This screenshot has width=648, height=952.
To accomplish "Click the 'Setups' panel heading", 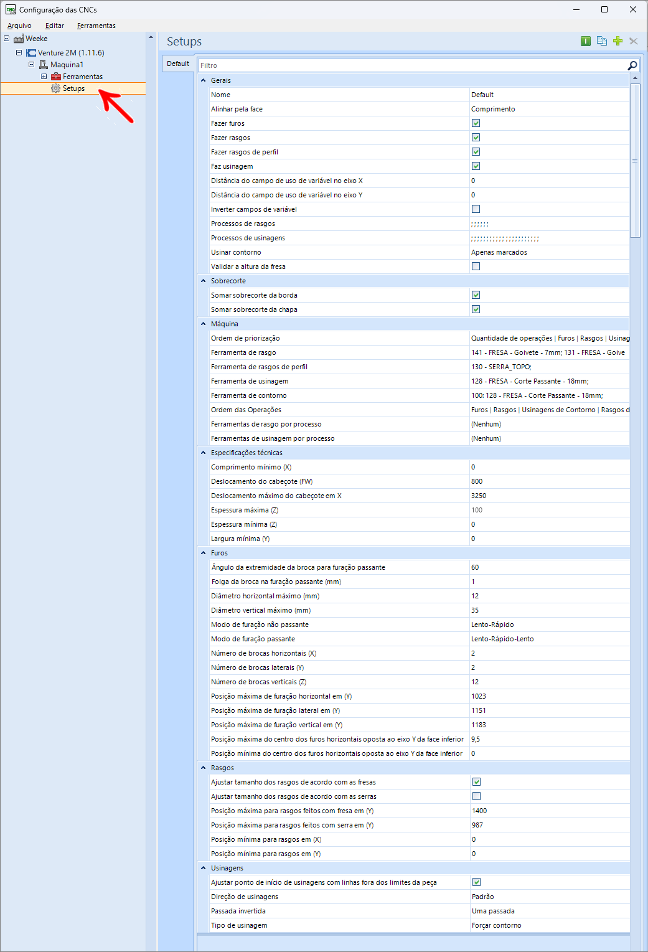I will point(184,42).
